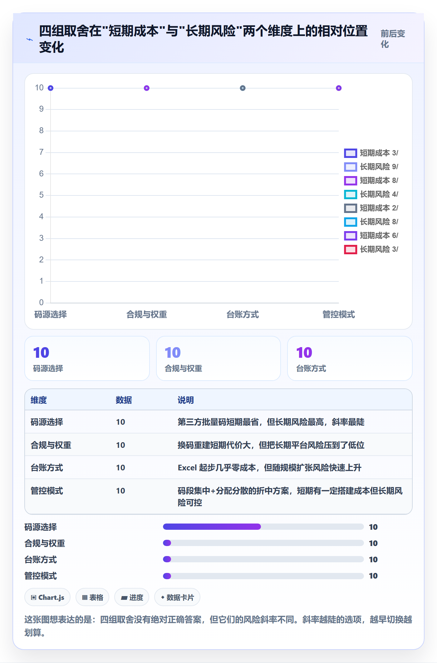This screenshot has width=437, height=663.
Task: Select the 码源选择 cell in the table
Action: 47,422
